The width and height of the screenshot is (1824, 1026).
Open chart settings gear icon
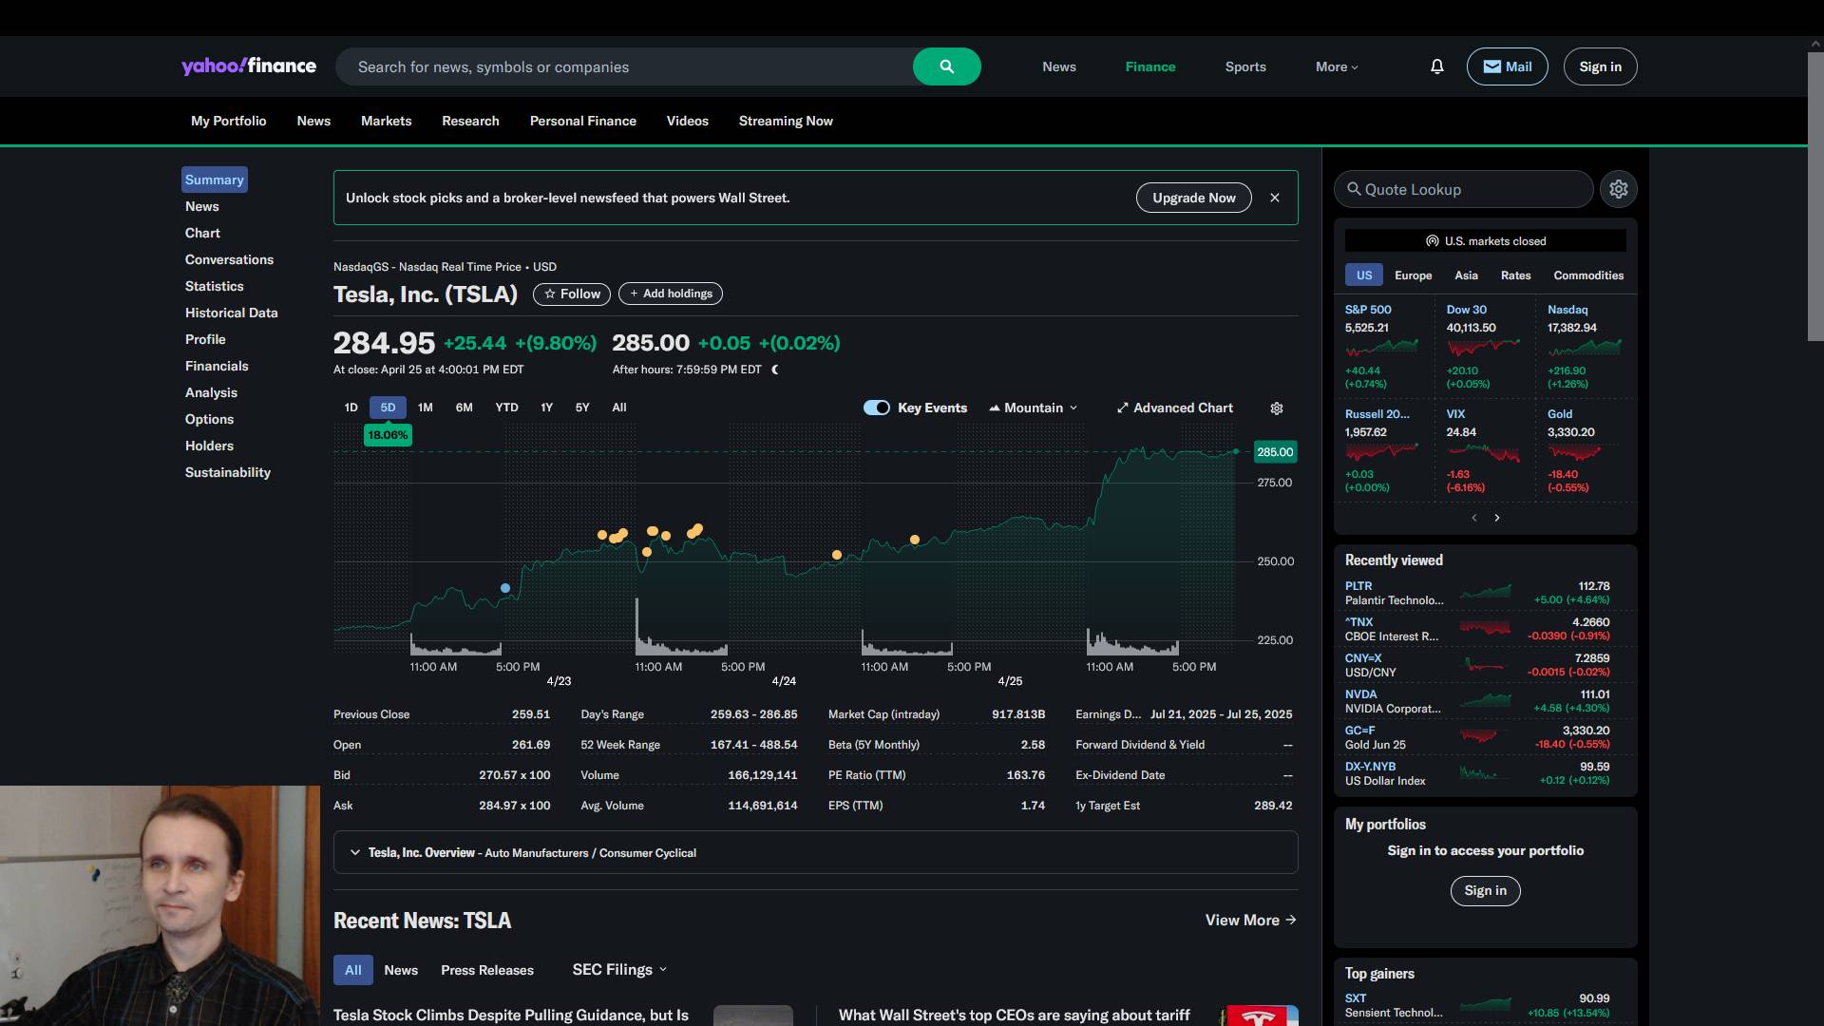coord(1277,408)
